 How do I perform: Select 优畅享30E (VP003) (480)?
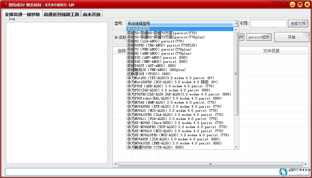(x=180, y=74)
